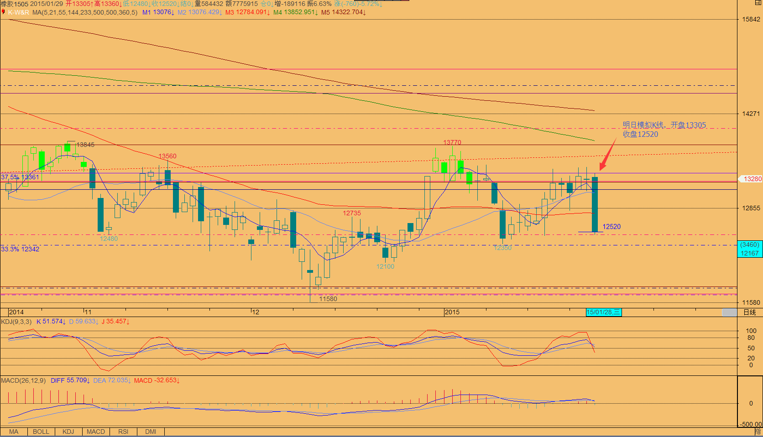The height and width of the screenshot is (437, 763).
Task: Click the 额7775915 turnover value in header
Action: (x=242, y=4)
